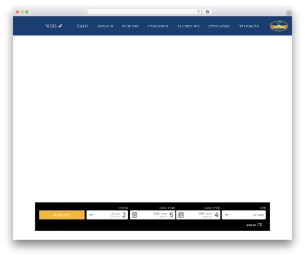This screenshot has width=305, height=258.
Task: Open the קמפינג אוהלים menu item
Action: (x=219, y=26)
